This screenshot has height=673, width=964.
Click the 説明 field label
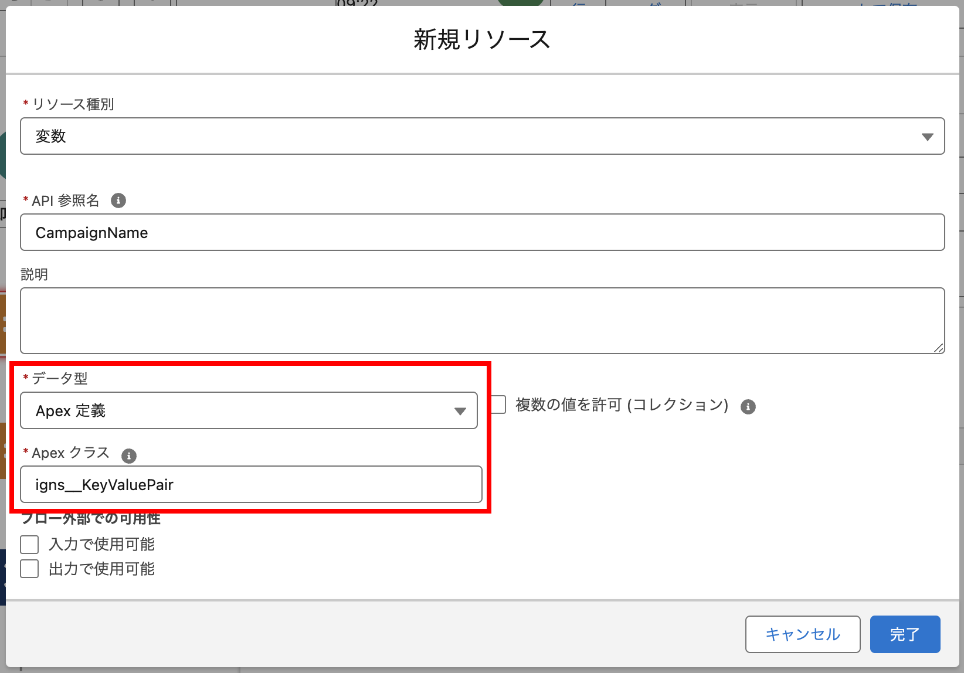pyautogui.click(x=35, y=274)
